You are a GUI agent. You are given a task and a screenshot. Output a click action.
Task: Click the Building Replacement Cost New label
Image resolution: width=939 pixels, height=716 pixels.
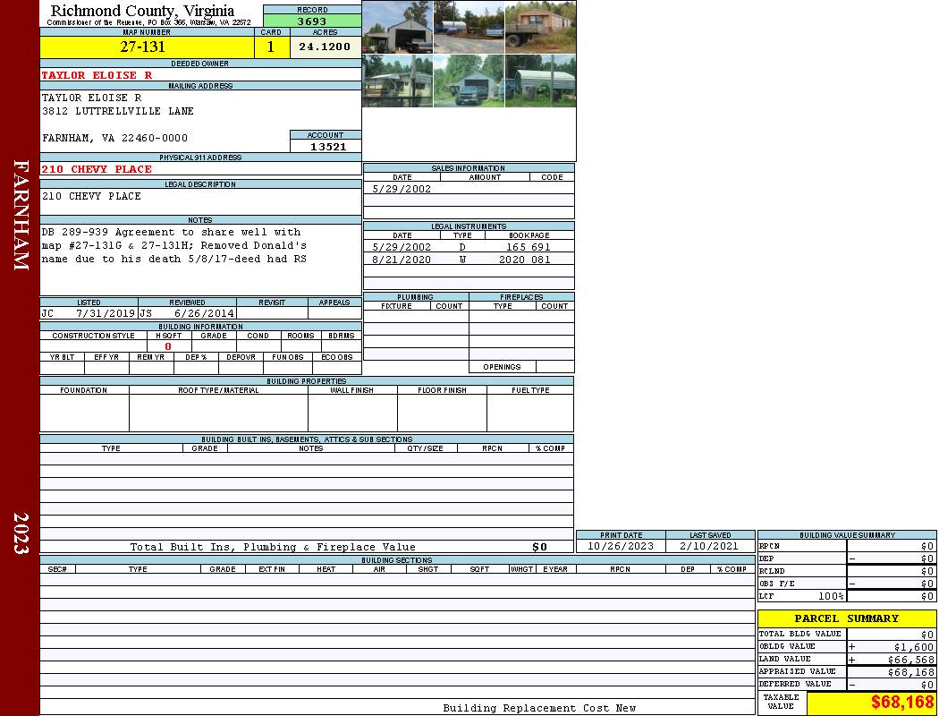539,708
